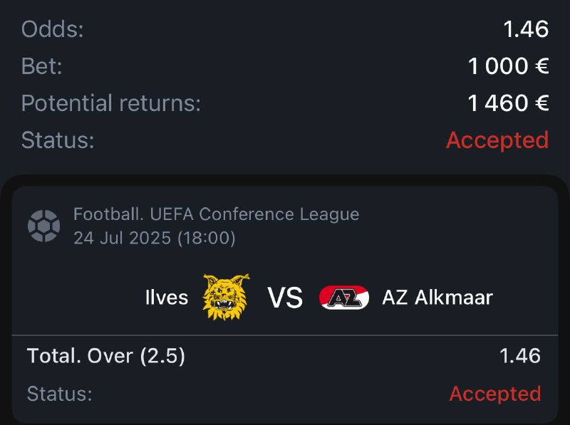Image resolution: width=570 pixels, height=425 pixels.
Task: Click the 1.46 odds beside Total. Over
Action: pyautogui.click(x=519, y=356)
